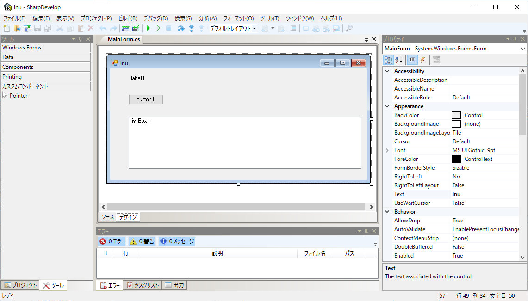Run the application with the green start icon
This screenshot has height=301, width=528.
tap(148, 28)
